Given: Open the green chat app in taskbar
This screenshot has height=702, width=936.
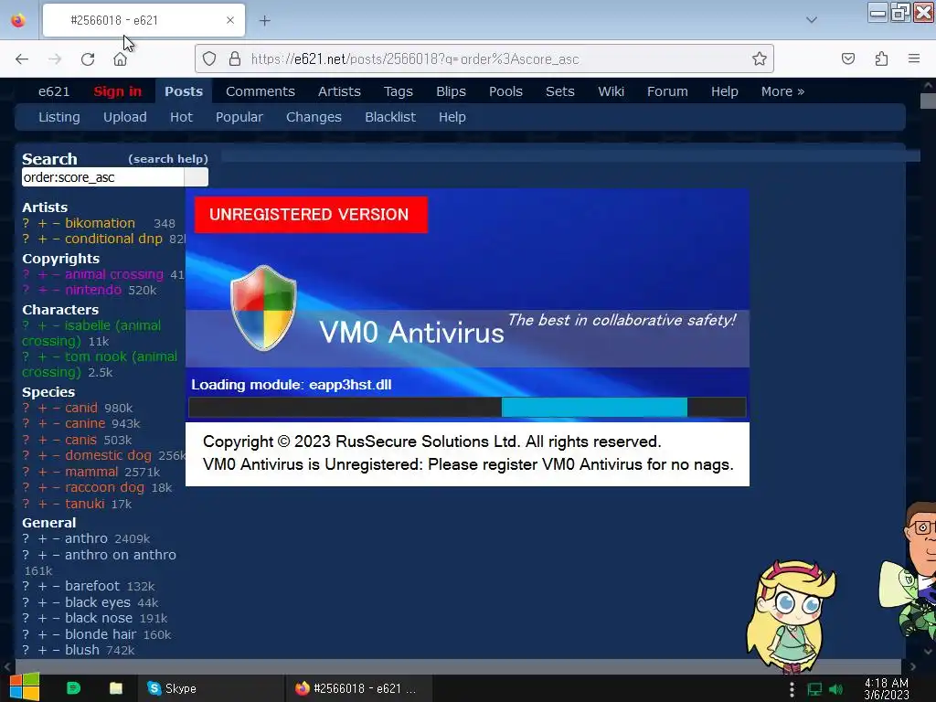Looking at the screenshot, I should (73, 688).
